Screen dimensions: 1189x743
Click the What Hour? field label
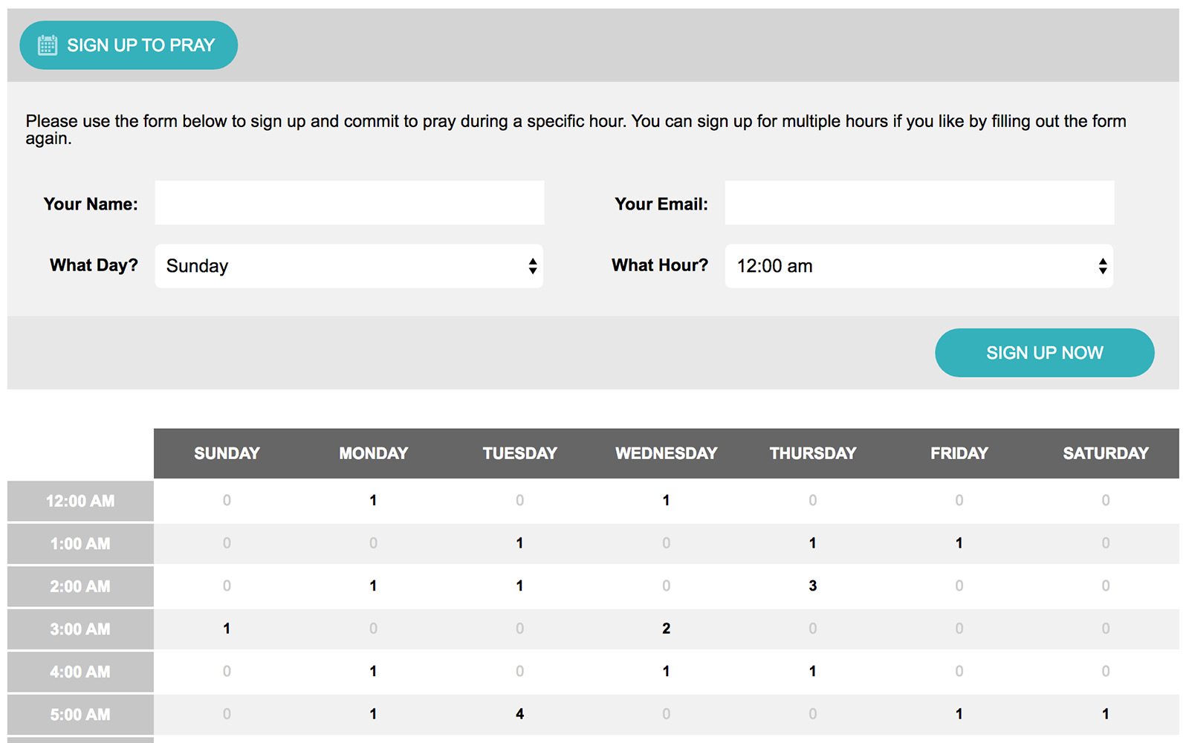(x=660, y=265)
